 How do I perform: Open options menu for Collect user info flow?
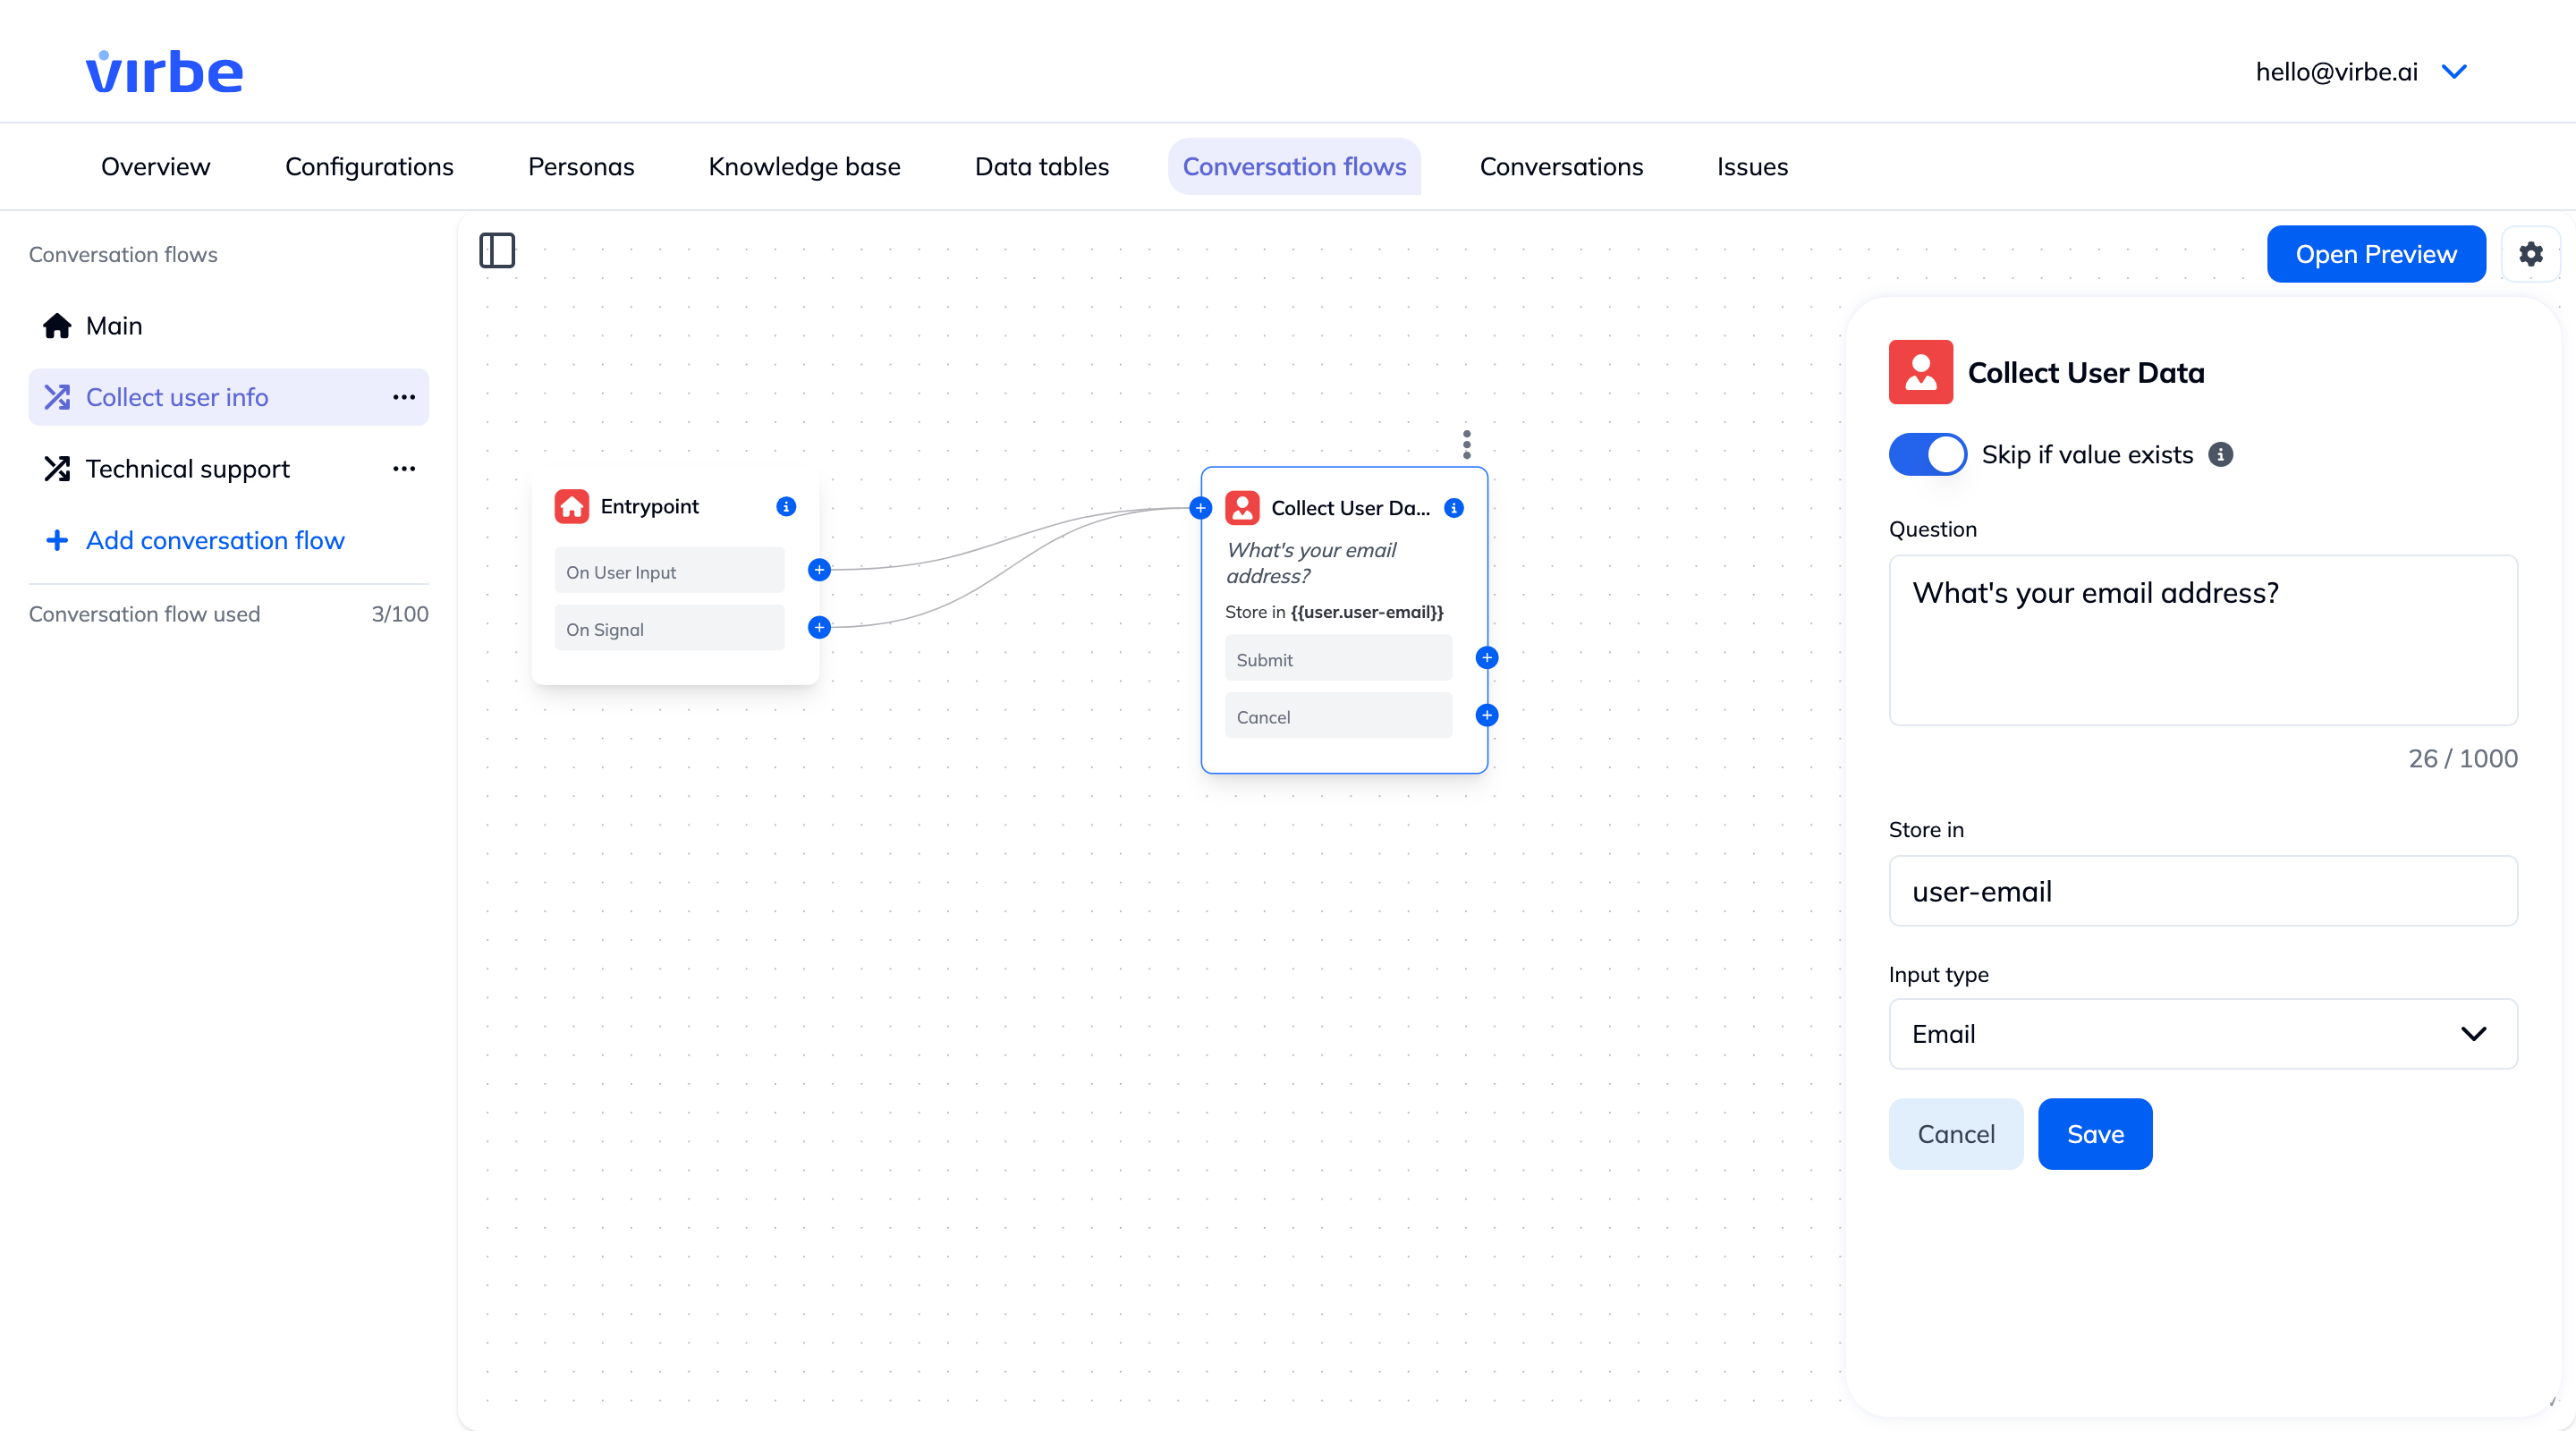[404, 398]
